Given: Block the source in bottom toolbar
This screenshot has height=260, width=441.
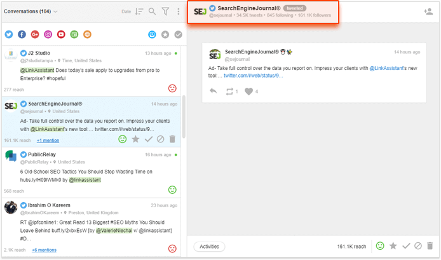Looking at the screenshot, I should tap(418, 246).
